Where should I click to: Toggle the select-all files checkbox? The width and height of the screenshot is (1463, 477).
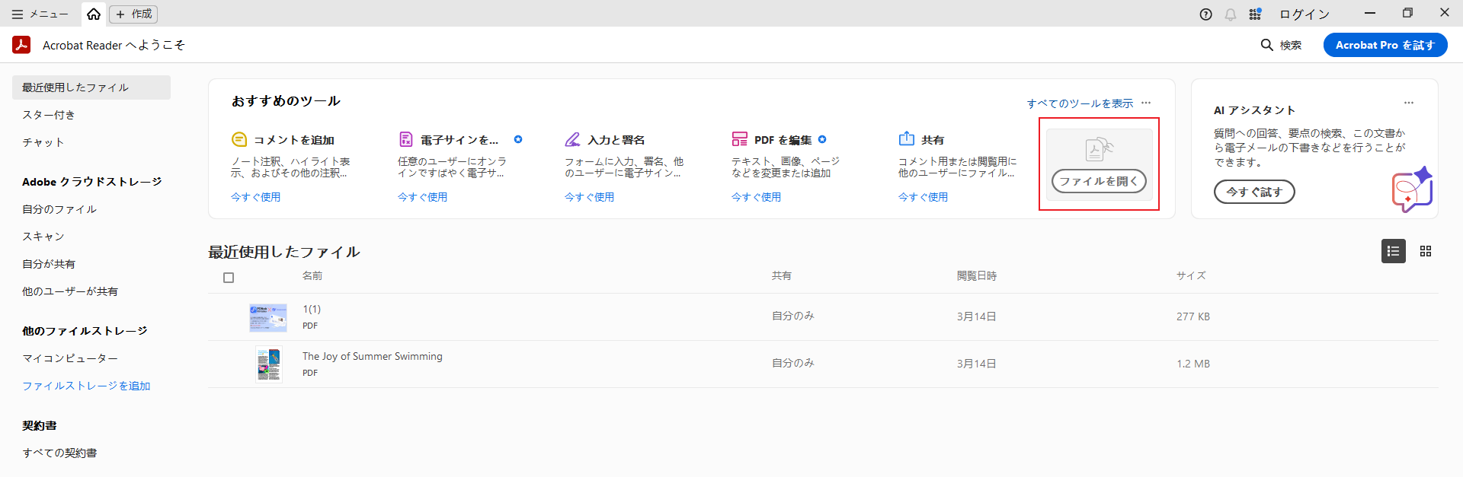tap(229, 278)
